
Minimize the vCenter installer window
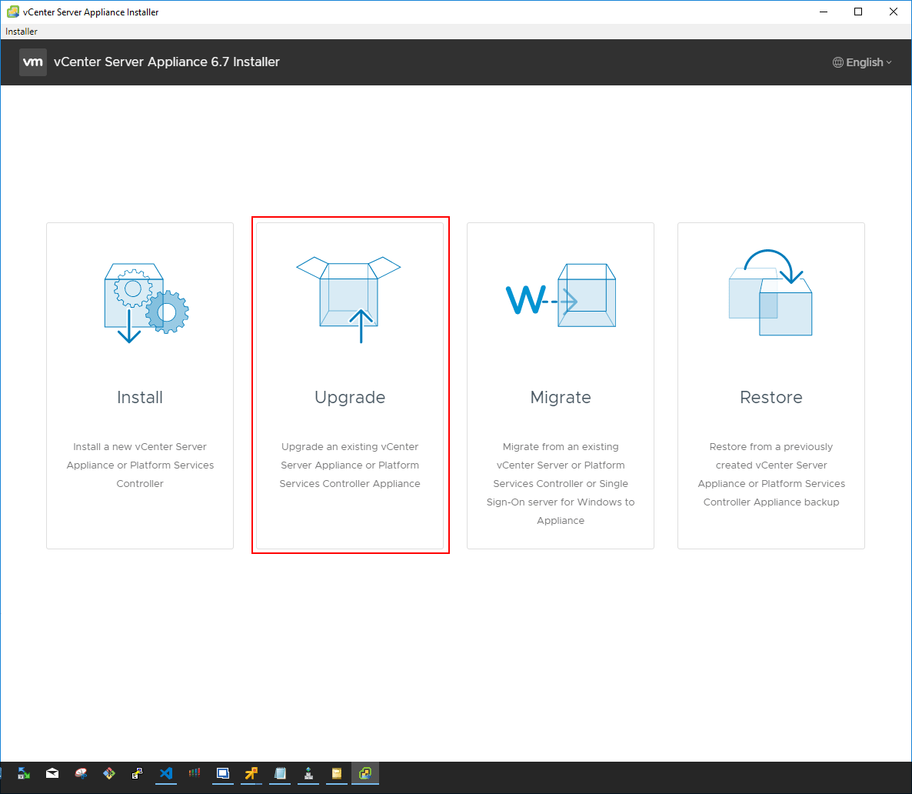[824, 12]
